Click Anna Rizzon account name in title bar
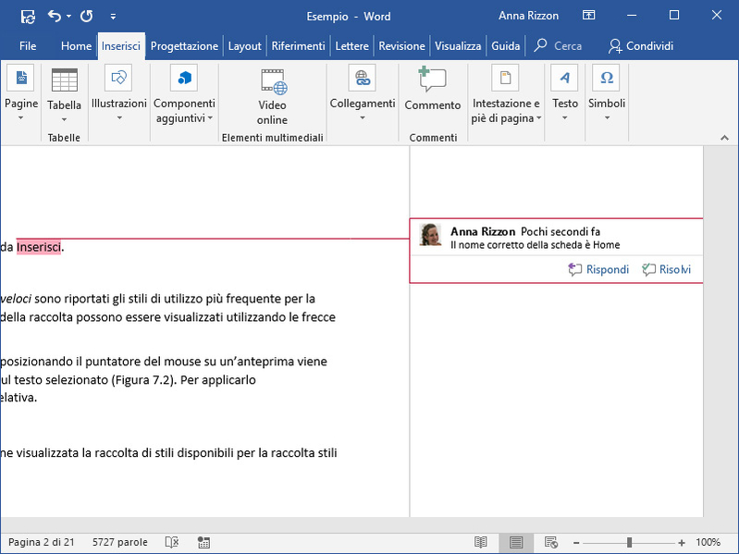Image resolution: width=739 pixels, height=554 pixels. 528,16
